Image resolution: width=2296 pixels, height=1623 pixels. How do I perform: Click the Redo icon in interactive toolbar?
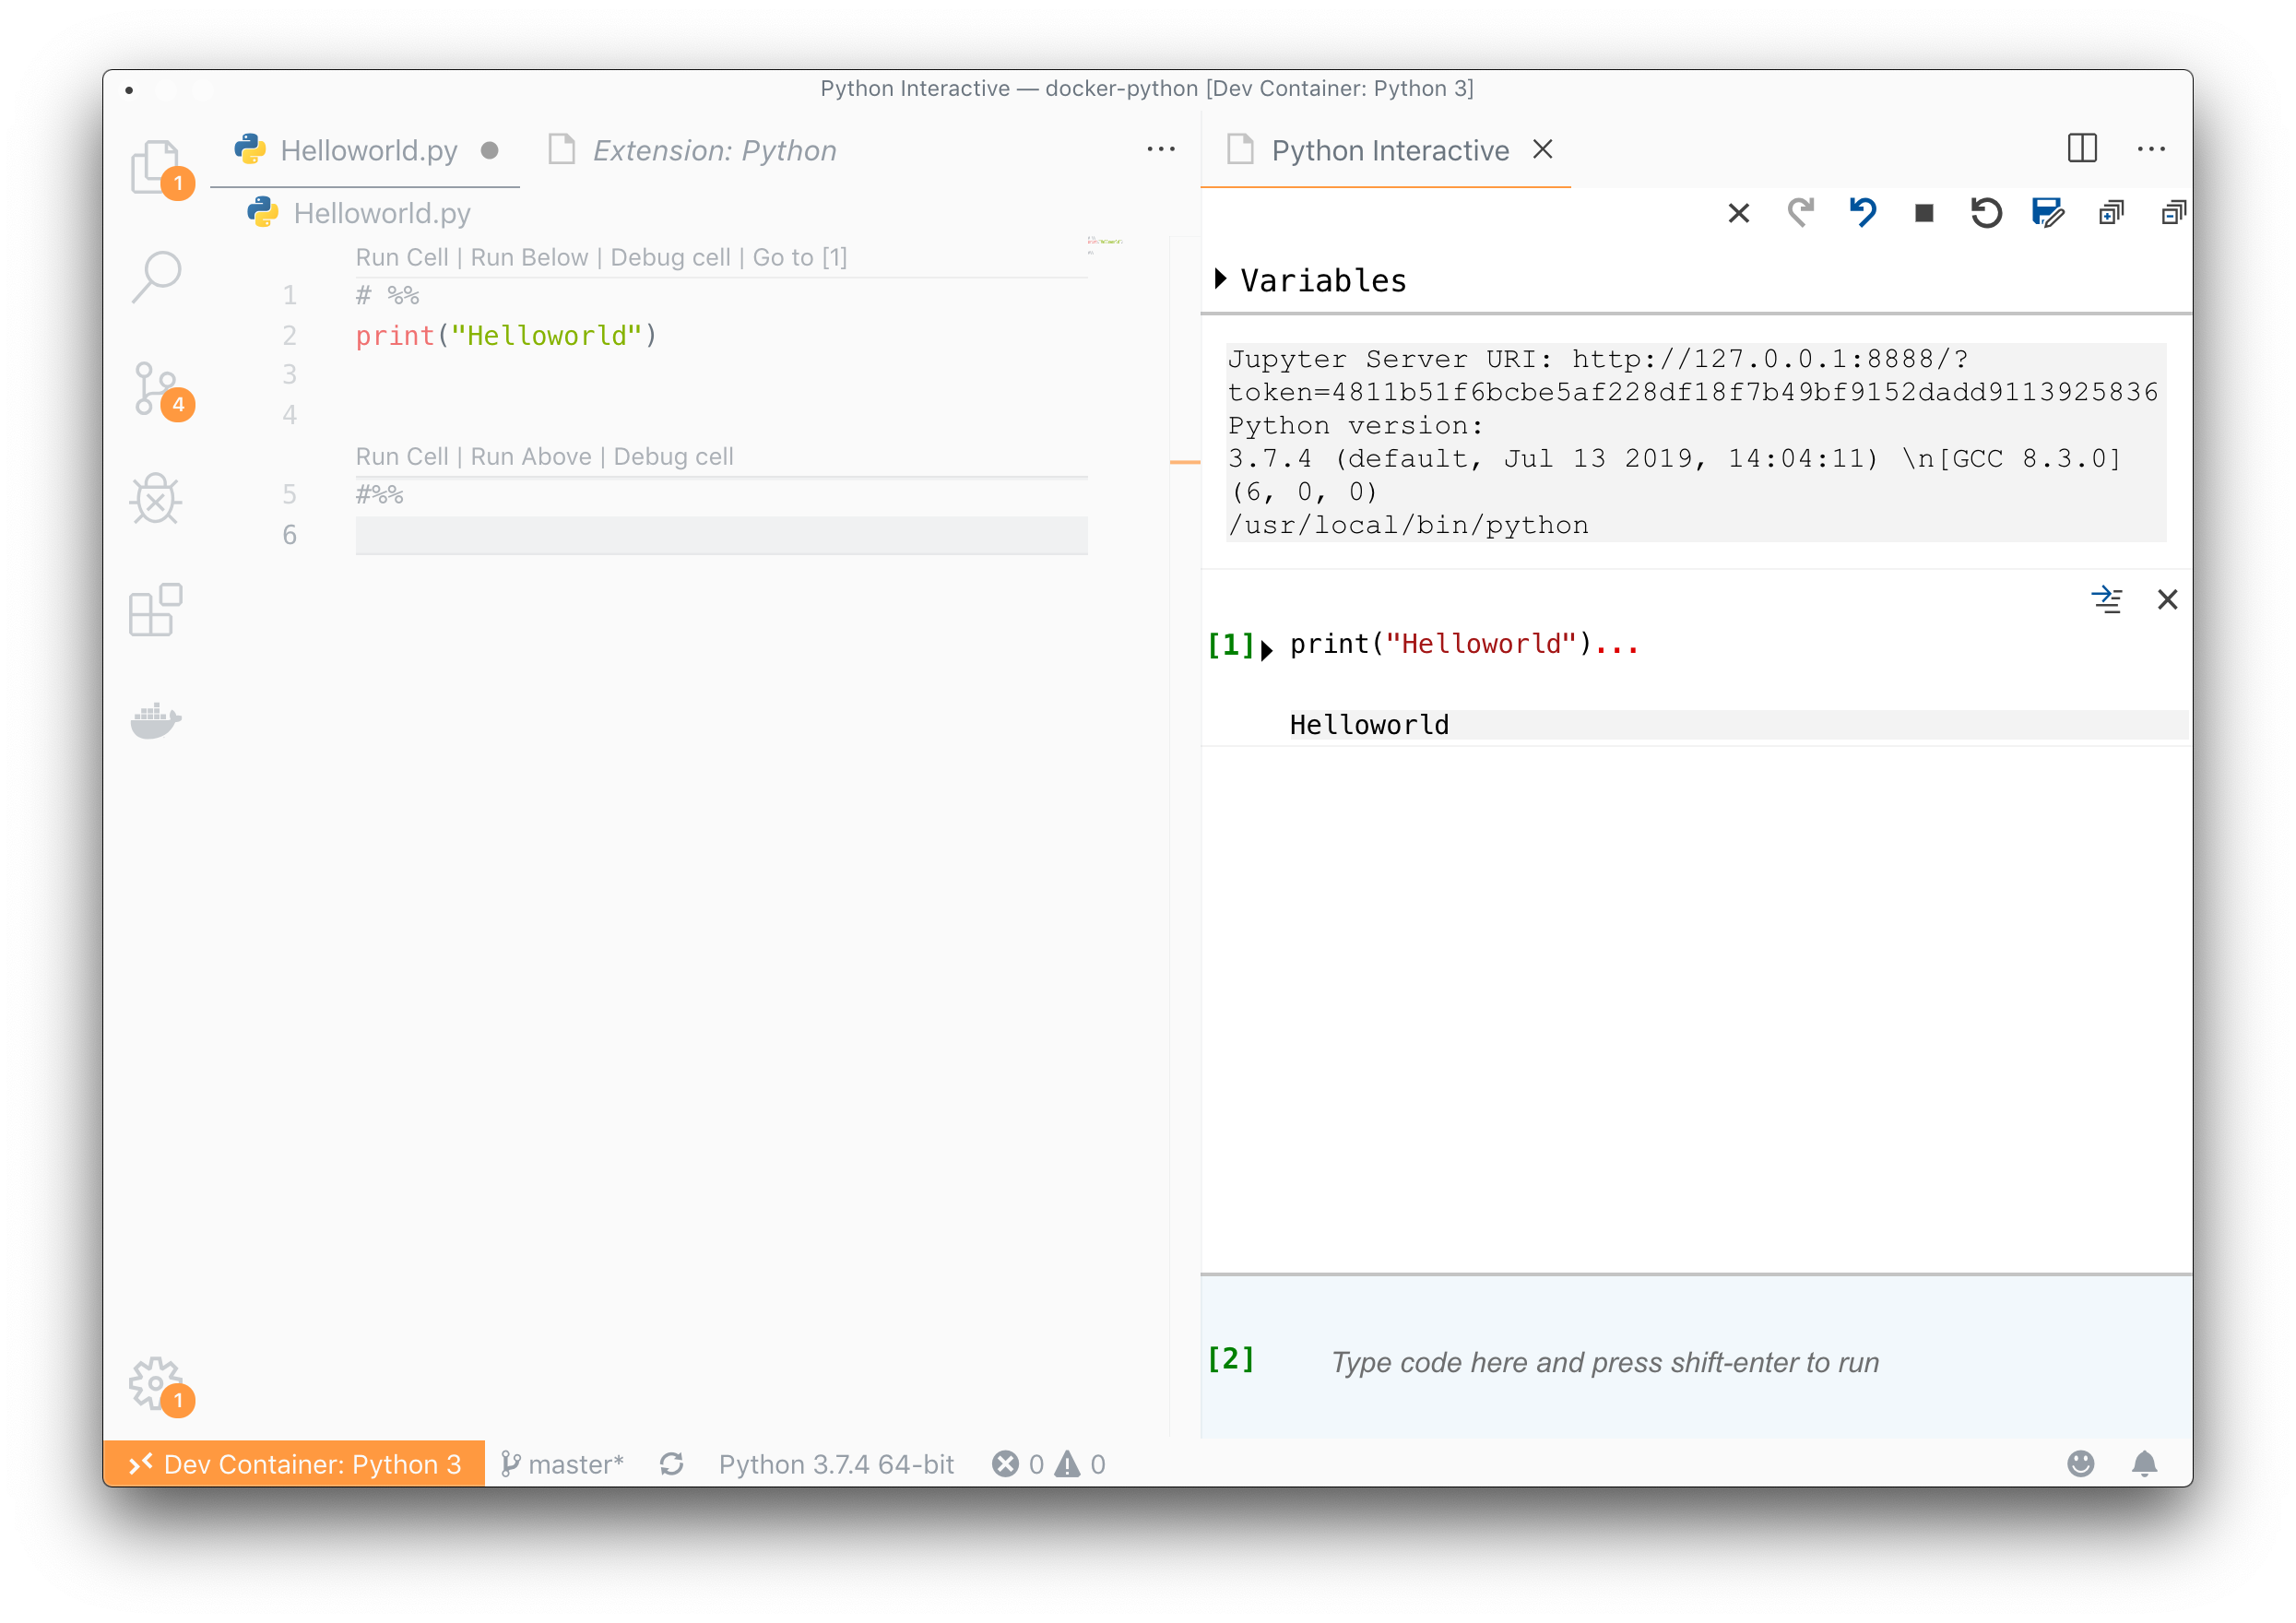coord(1801,213)
